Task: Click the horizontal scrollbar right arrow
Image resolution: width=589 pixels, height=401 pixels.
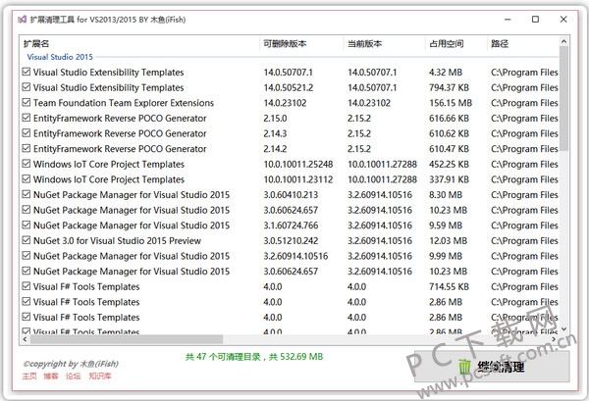Action: coord(554,339)
